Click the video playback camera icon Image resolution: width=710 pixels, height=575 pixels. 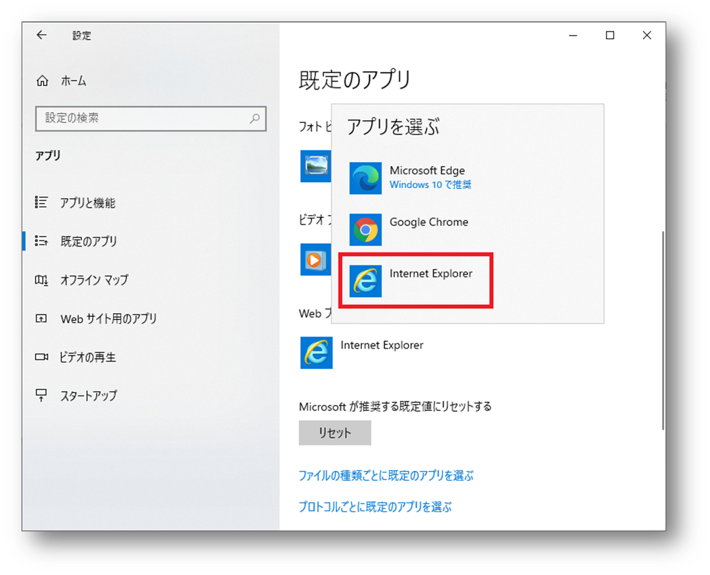[x=41, y=357]
